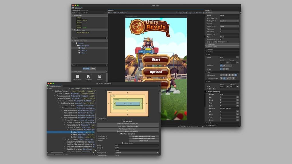Select second Justify Content icon
Image resolution: width=292 pixels, height=164 pixels.
[224, 79]
